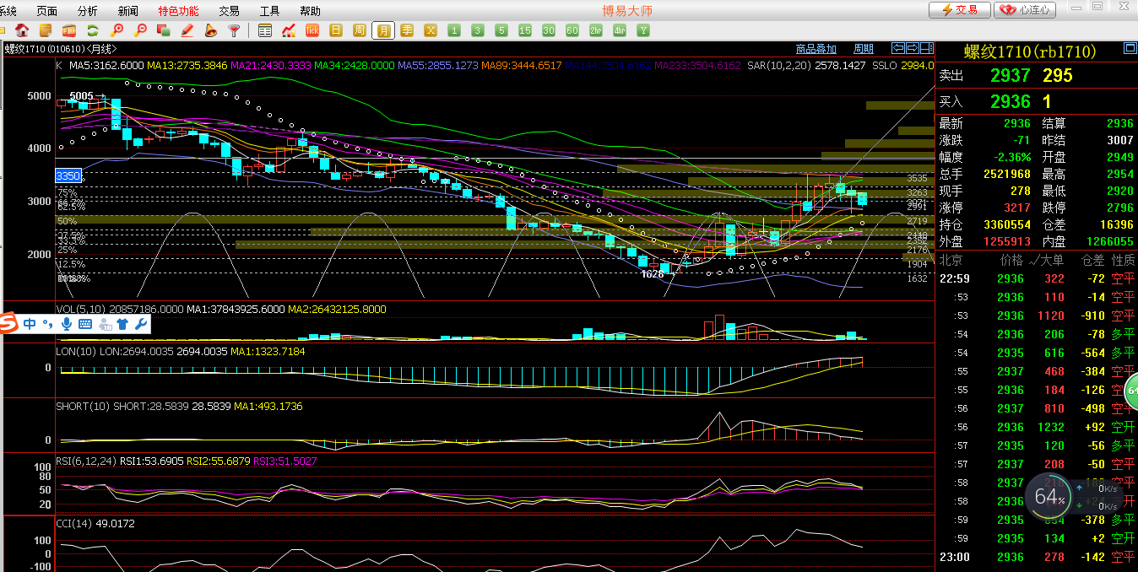
Task: Click the 性质 column header
Action: 1123,261
